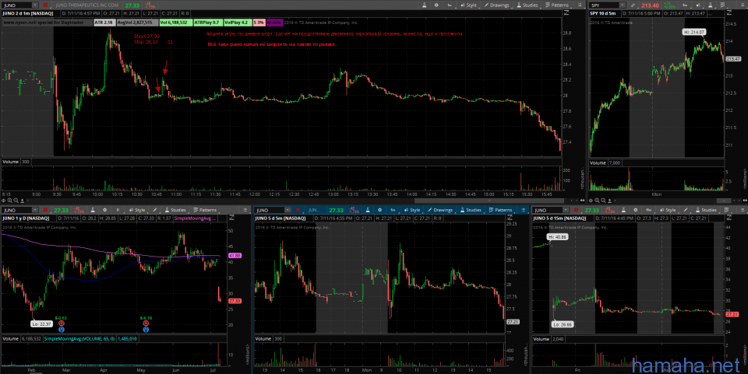Open Style menu in JUNO 15m chart

pos(668,210)
